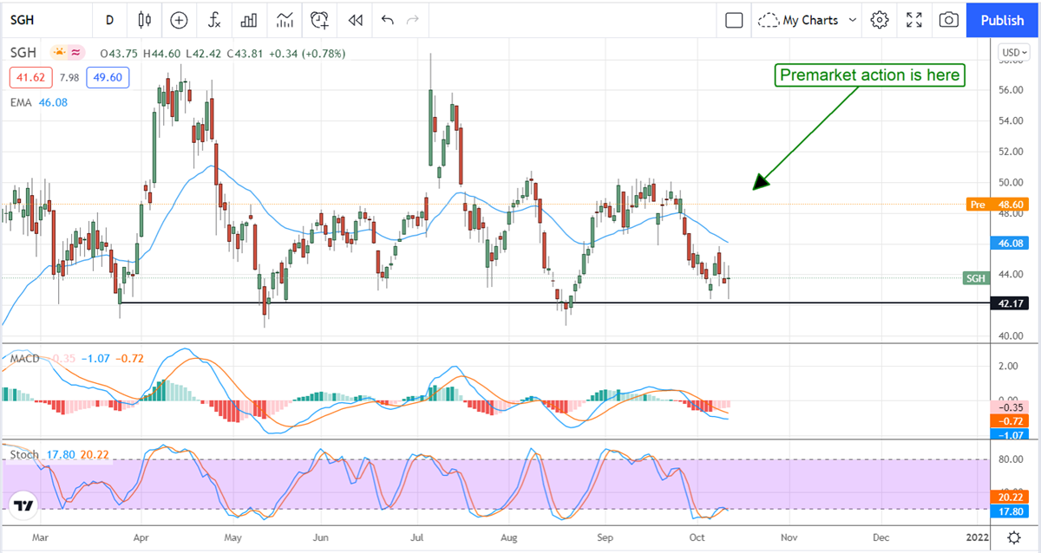Select the layout square icon
This screenshot has height=553, width=1041.
pos(734,19)
